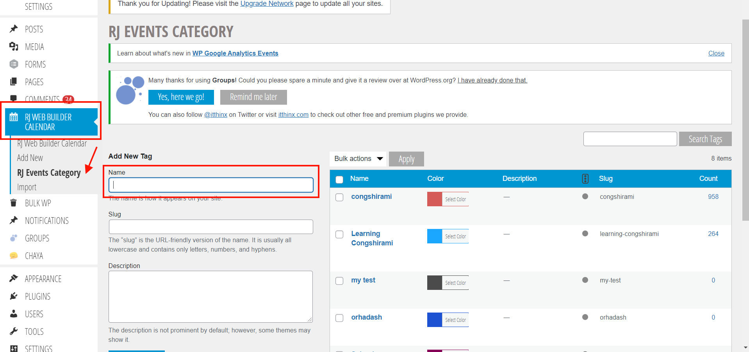The width and height of the screenshot is (749, 352).
Task: Click the Bulk WP trash icon
Action: pyautogui.click(x=14, y=203)
